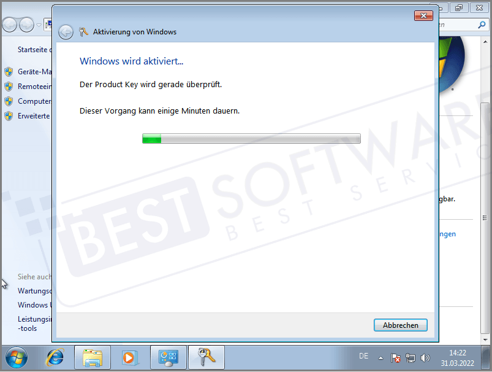Open Windows Media Player from the taskbar
This screenshot has width=492, height=372.
tap(130, 357)
